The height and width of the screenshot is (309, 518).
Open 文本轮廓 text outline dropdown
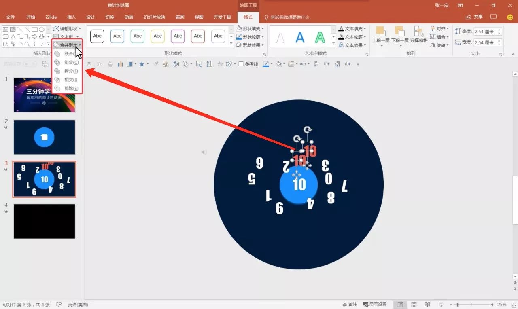(x=352, y=37)
